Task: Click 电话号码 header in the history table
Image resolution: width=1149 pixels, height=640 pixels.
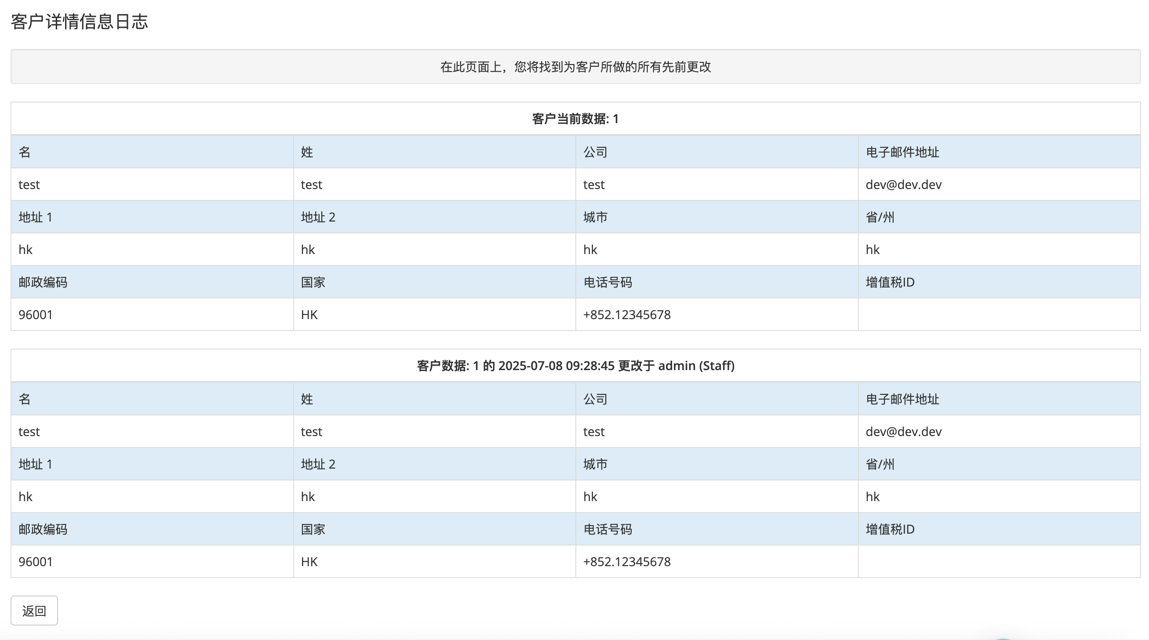Action: 607,529
